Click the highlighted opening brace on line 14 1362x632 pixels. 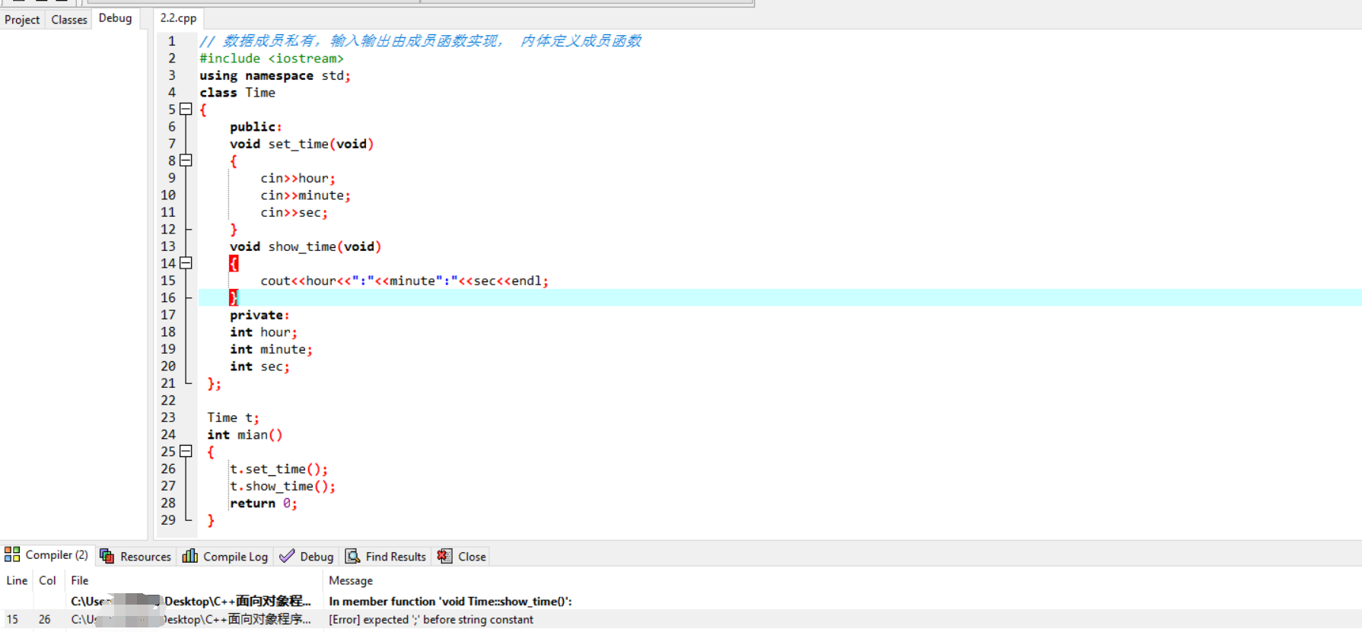(234, 263)
